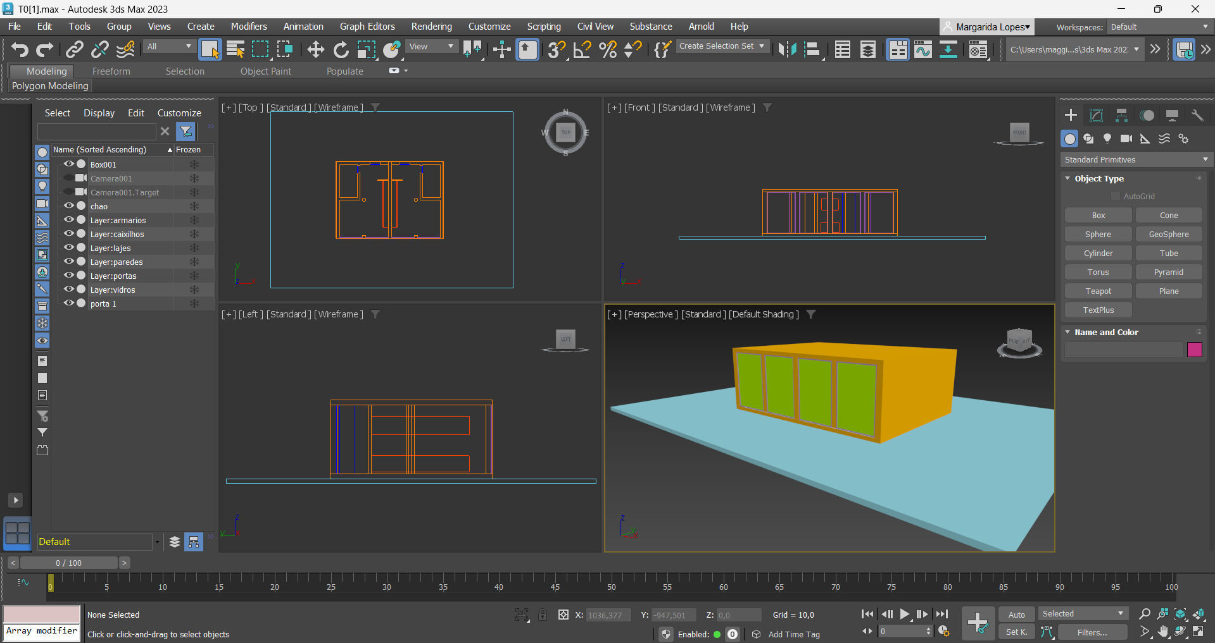This screenshot has height=643, width=1215.
Task: Open the Modify panel tab icon
Action: (x=1096, y=115)
